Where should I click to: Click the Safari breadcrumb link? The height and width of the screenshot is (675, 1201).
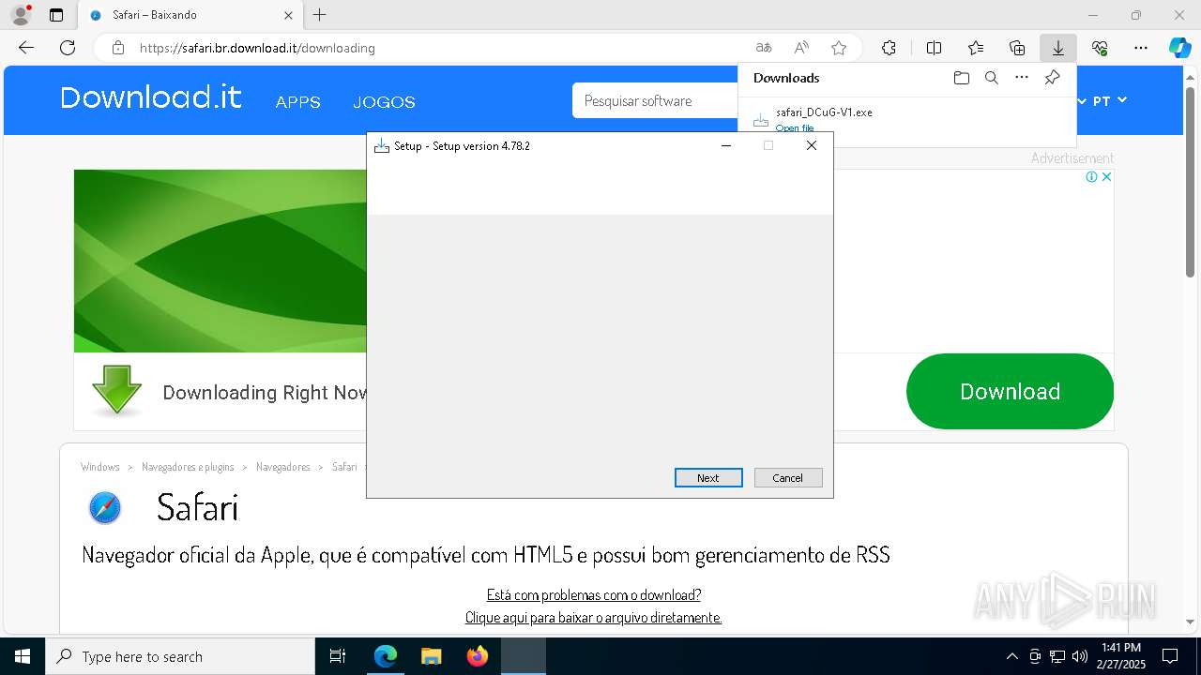(344, 467)
